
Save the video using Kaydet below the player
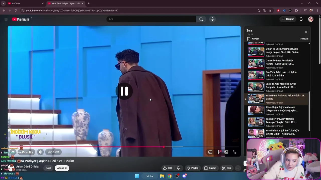pyautogui.click(x=210, y=168)
